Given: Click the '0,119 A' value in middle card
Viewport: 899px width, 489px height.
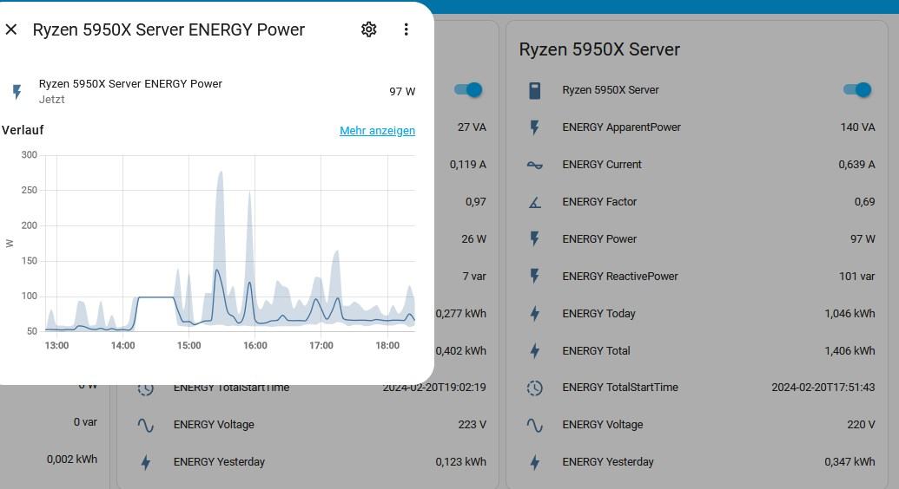Looking at the screenshot, I should pyautogui.click(x=468, y=165).
